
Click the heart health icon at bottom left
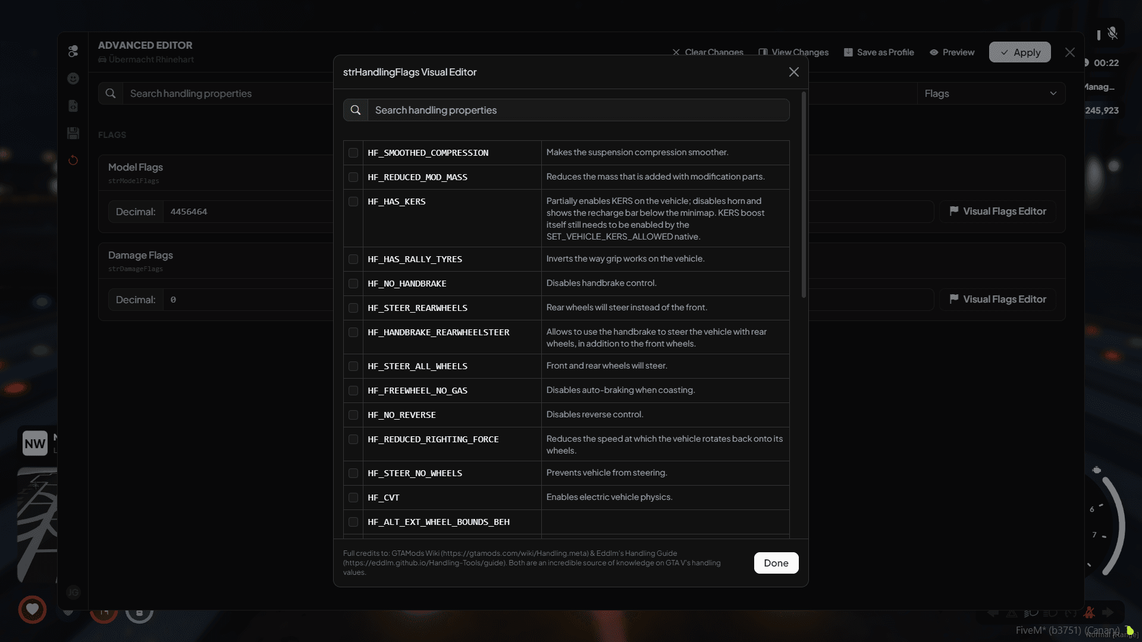tap(32, 609)
